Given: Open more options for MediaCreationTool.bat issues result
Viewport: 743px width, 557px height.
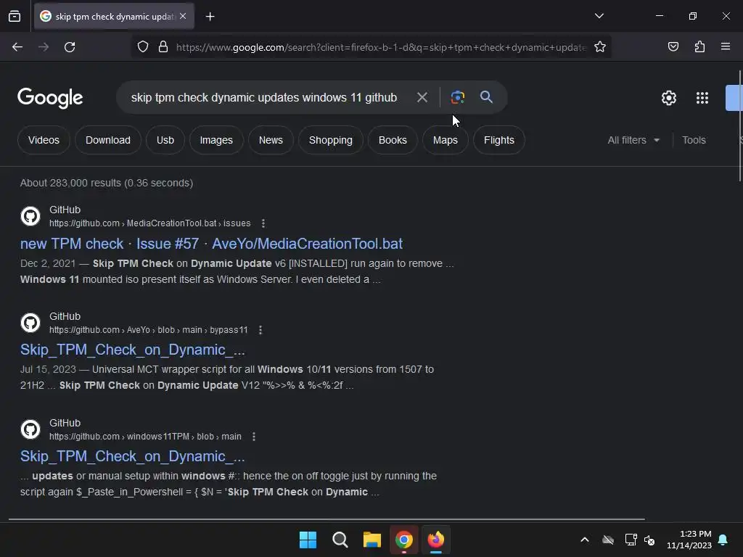Looking at the screenshot, I should tap(263, 223).
